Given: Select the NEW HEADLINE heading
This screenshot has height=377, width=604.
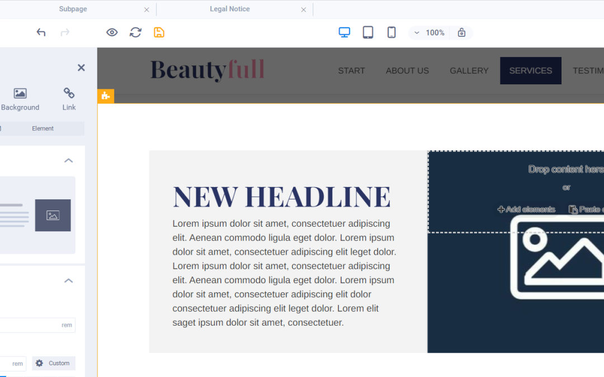Looking at the screenshot, I should 281,197.
